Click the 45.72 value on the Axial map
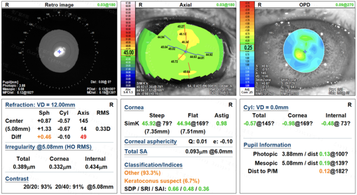 tap(175, 61)
